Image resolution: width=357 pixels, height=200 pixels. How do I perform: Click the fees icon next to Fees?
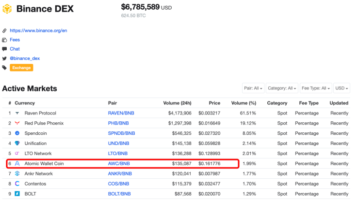point(4,40)
